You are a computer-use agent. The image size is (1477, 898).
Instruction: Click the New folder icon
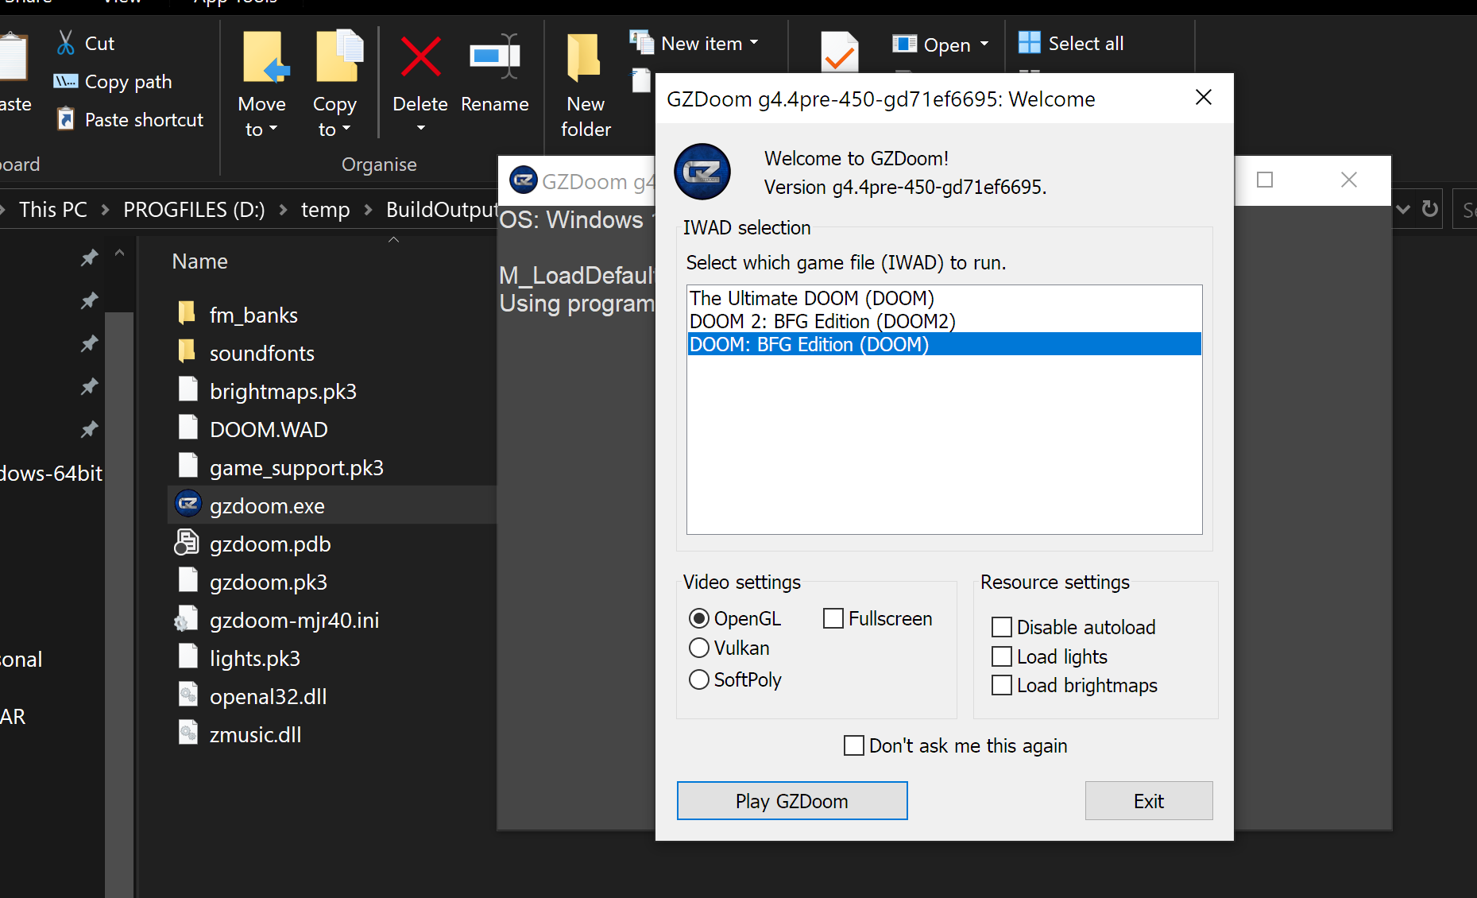pos(583,57)
